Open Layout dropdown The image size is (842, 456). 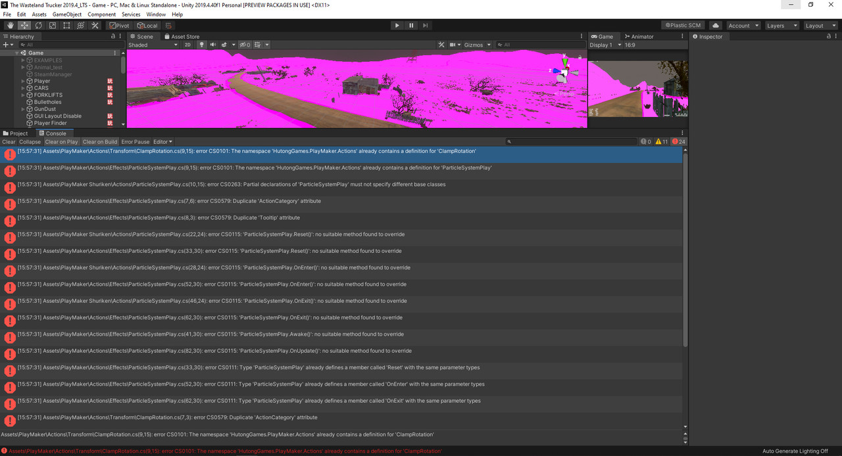820,26
